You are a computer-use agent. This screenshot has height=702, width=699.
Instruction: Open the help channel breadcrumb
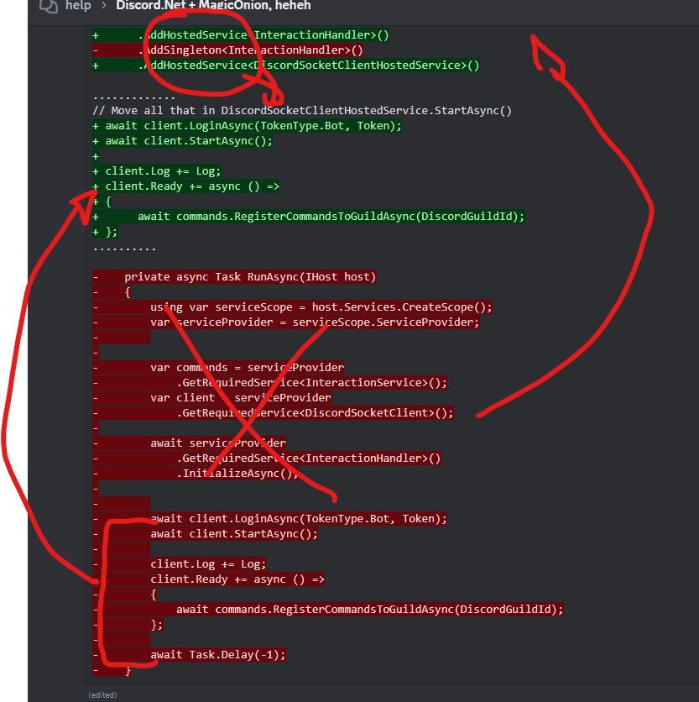78,5
